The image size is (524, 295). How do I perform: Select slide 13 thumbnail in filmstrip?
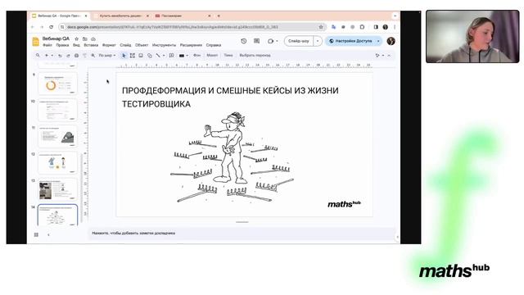[x=57, y=189]
